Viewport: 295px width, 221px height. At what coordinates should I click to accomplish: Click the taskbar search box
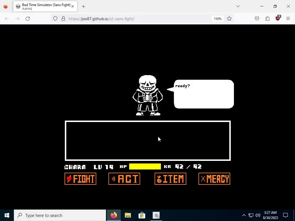pos(60,215)
